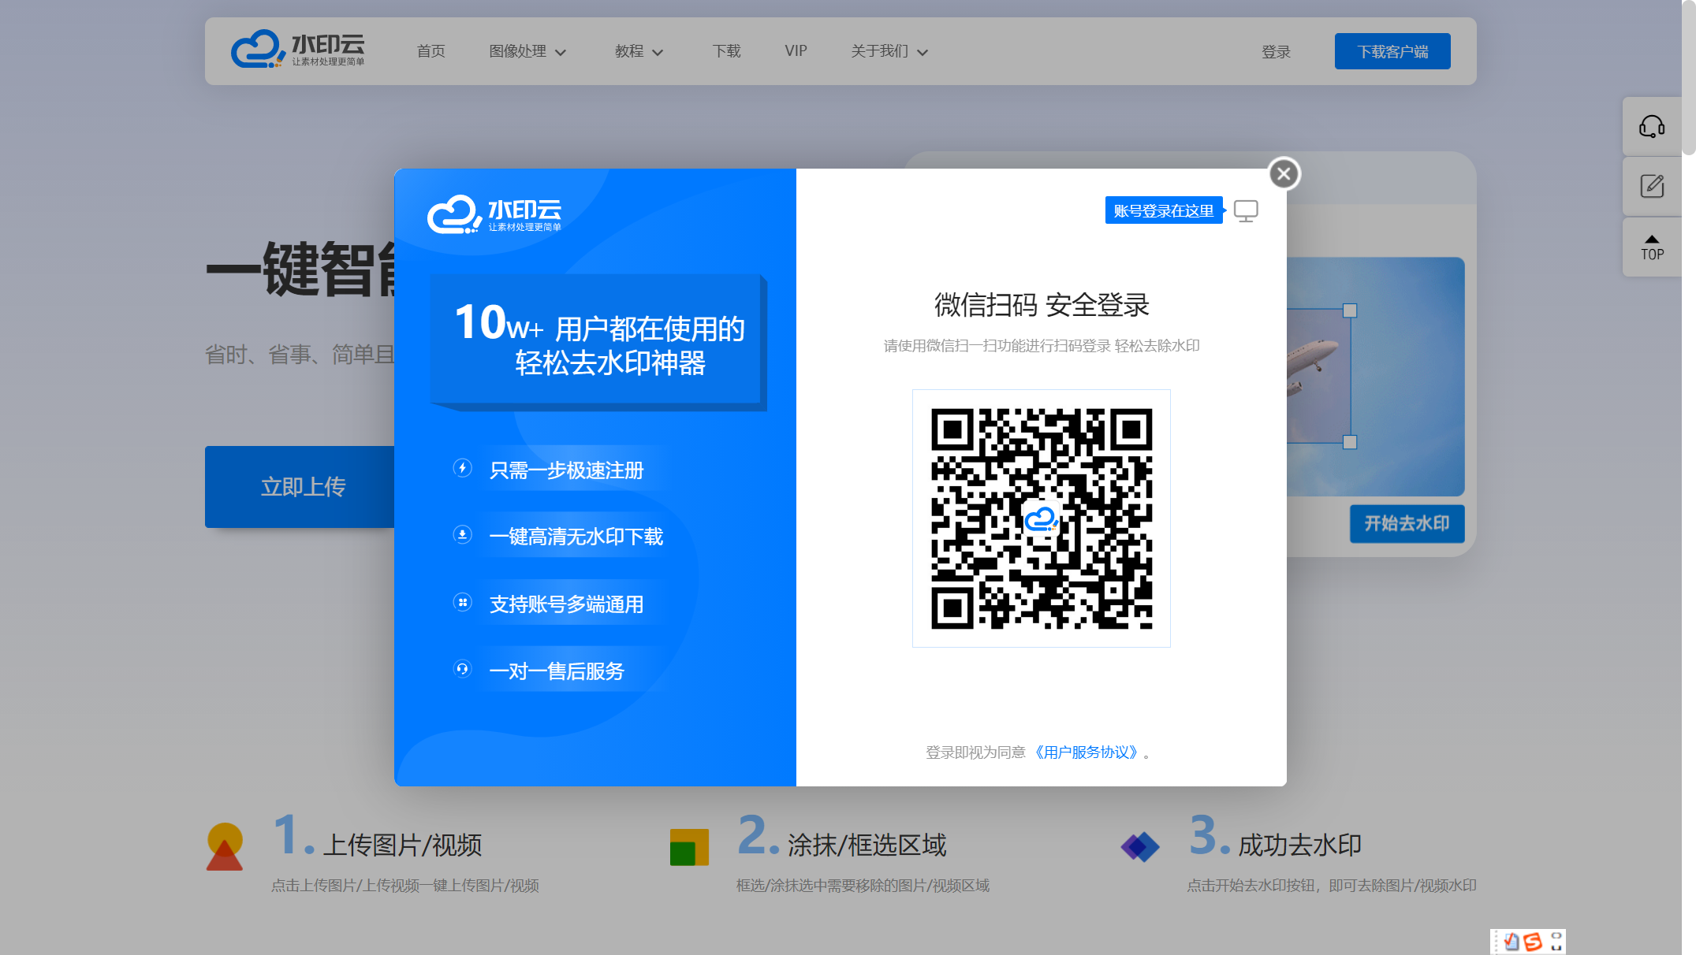This screenshot has height=955, width=1696.
Task: Open the 下载 menu item
Action: click(x=726, y=51)
